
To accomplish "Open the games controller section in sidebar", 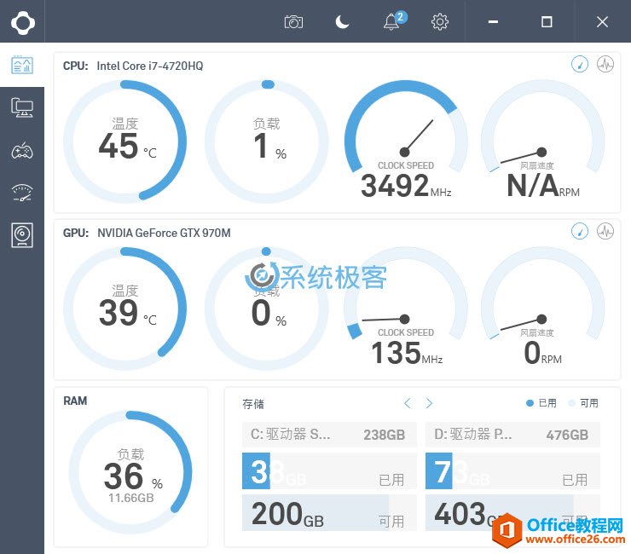I will 22,151.
